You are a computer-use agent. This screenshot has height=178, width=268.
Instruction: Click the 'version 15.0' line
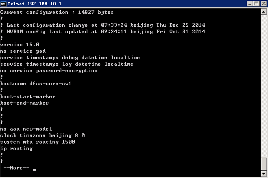(x=20, y=45)
